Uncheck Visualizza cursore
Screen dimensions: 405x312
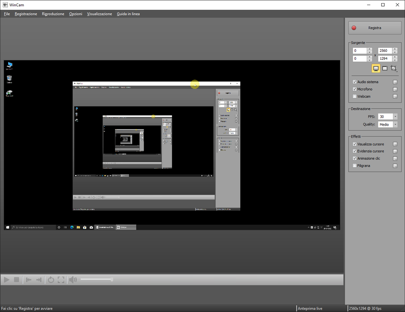click(355, 144)
